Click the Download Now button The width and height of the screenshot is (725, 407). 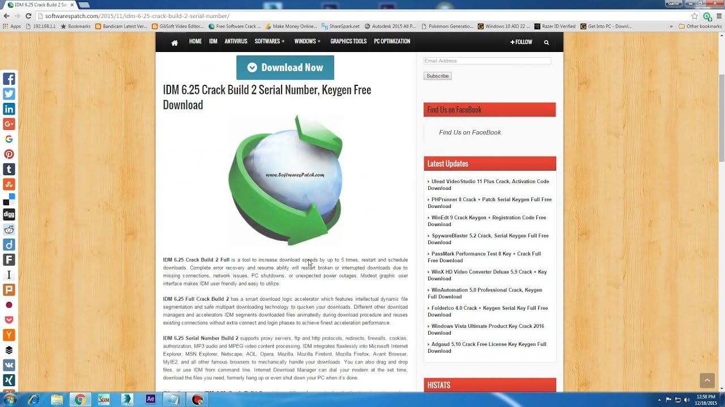pos(285,67)
